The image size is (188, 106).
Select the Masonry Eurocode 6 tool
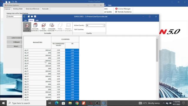68,27
